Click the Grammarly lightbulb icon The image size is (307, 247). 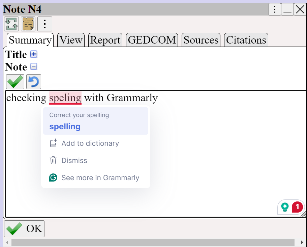(285, 207)
